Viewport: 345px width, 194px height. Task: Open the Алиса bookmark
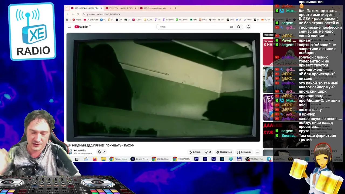pyautogui.click(x=247, y=20)
